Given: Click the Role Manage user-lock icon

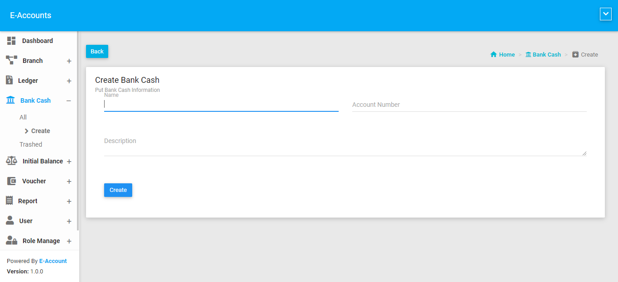Looking at the screenshot, I should (11, 241).
